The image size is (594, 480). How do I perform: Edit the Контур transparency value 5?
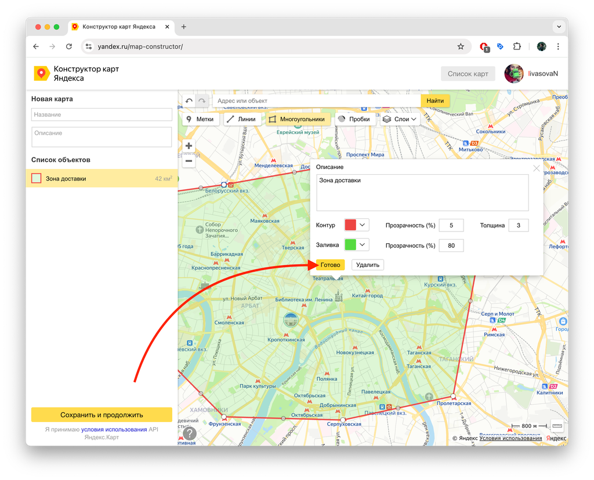point(451,225)
